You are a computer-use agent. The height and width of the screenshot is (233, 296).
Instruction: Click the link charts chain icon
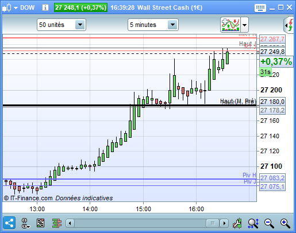tap(25, 223)
